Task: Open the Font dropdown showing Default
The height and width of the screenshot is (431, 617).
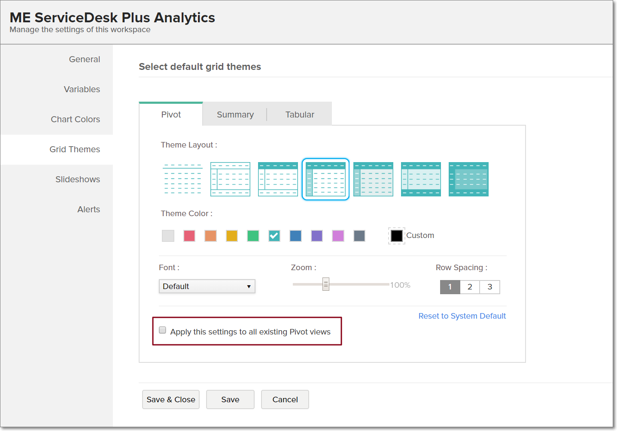Action: click(x=207, y=286)
